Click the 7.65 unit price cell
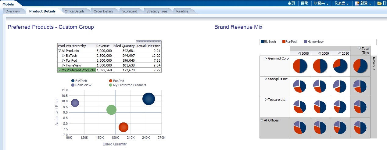 pyautogui.click(x=149, y=60)
